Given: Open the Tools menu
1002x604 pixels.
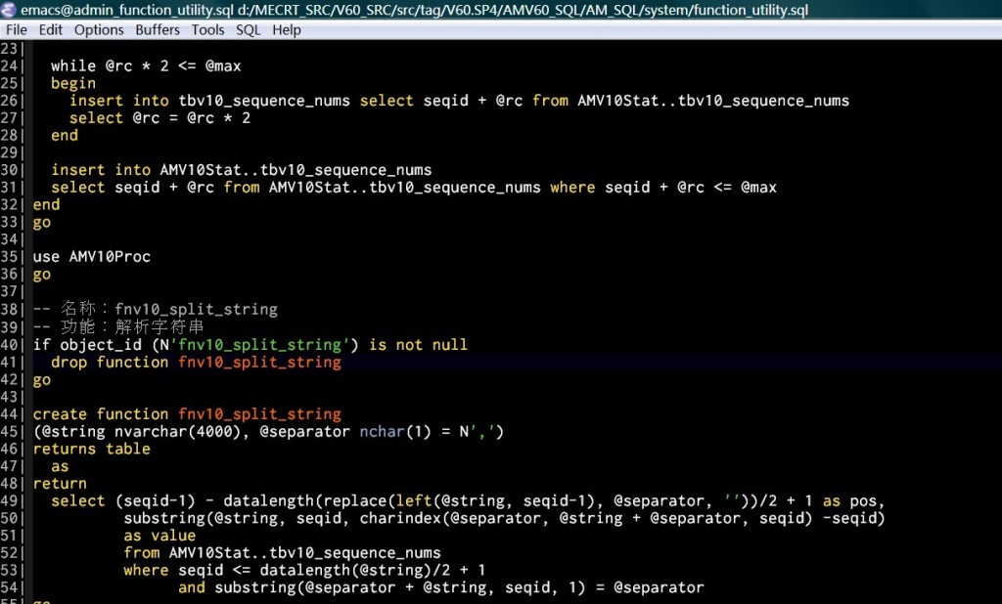Looking at the screenshot, I should pyautogui.click(x=207, y=29).
